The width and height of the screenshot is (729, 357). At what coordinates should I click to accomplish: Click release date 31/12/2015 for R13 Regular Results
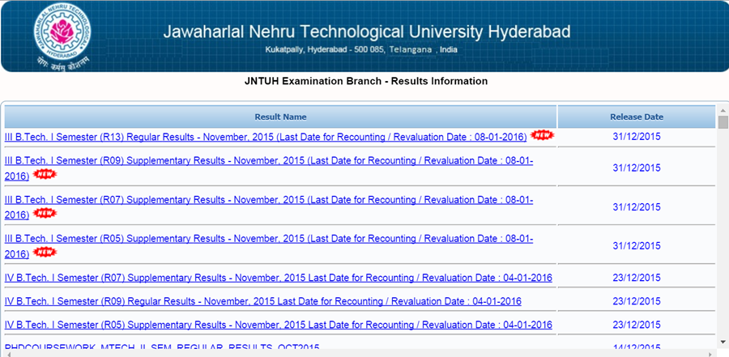637,137
